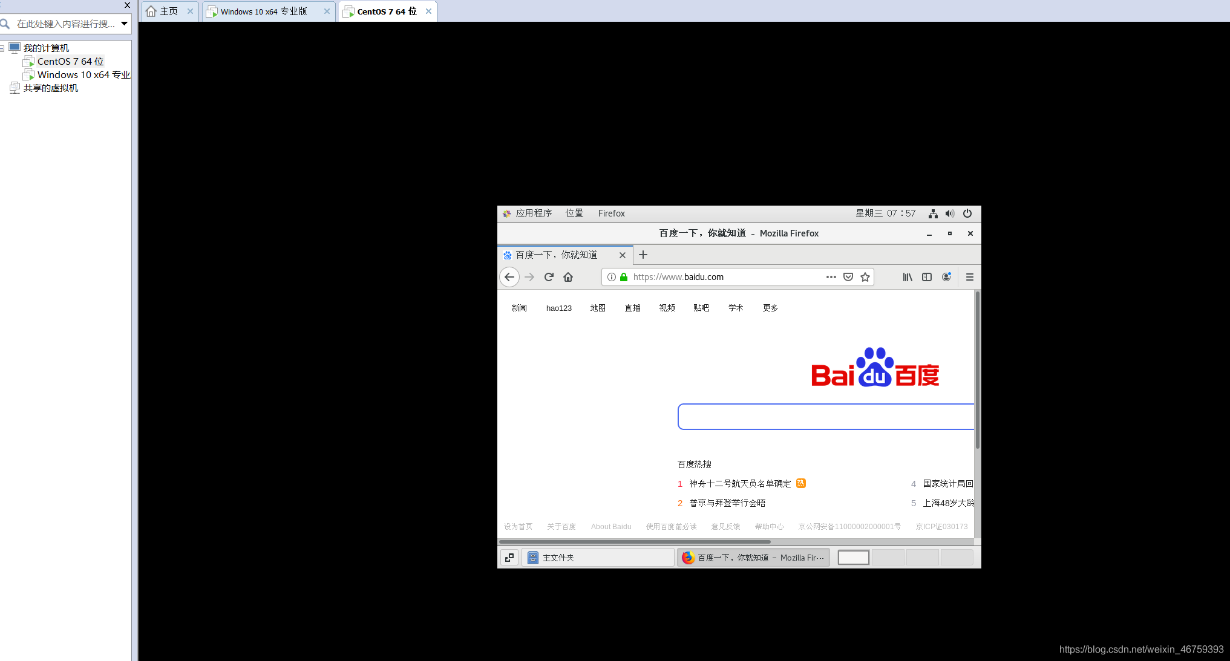The height and width of the screenshot is (661, 1230).
Task: Click the Firefox horizontal scrollbar
Action: coord(635,542)
